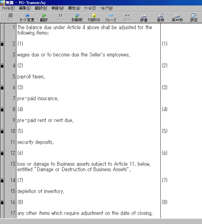Viewport: 202px width, 224px height.
Task: Click translated '(6)' in right pane
Action: pyautogui.click(x=165, y=153)
